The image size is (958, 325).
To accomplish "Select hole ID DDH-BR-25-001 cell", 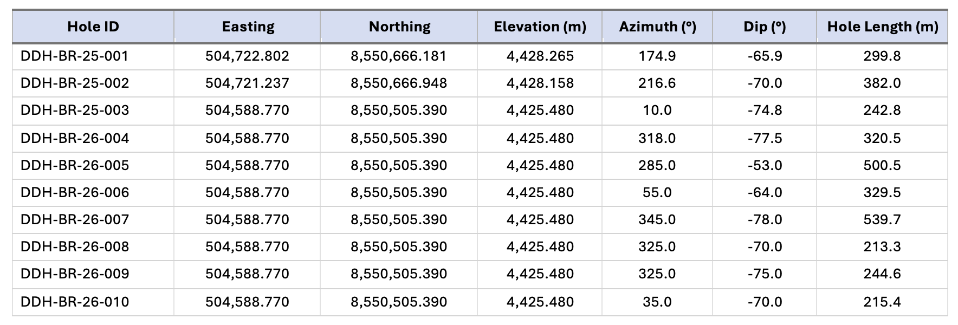I will pyautogui.click(x=75, y=56).
